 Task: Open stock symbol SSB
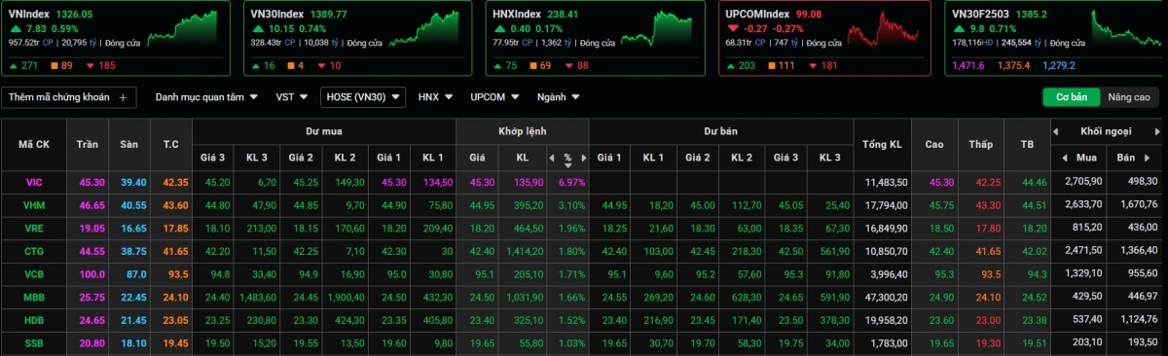pyautogui.click(x=34, y=343)
